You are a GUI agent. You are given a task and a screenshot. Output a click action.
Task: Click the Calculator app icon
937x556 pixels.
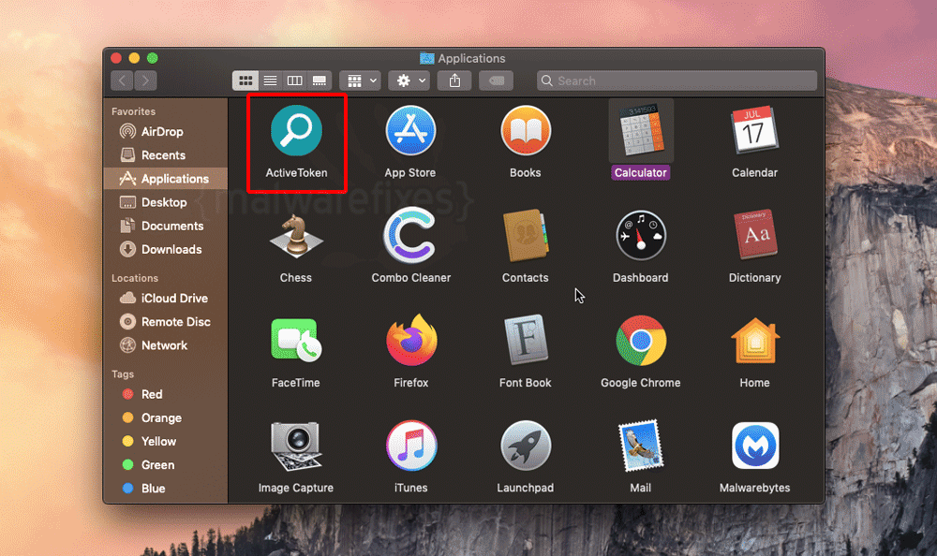[641, 130]
